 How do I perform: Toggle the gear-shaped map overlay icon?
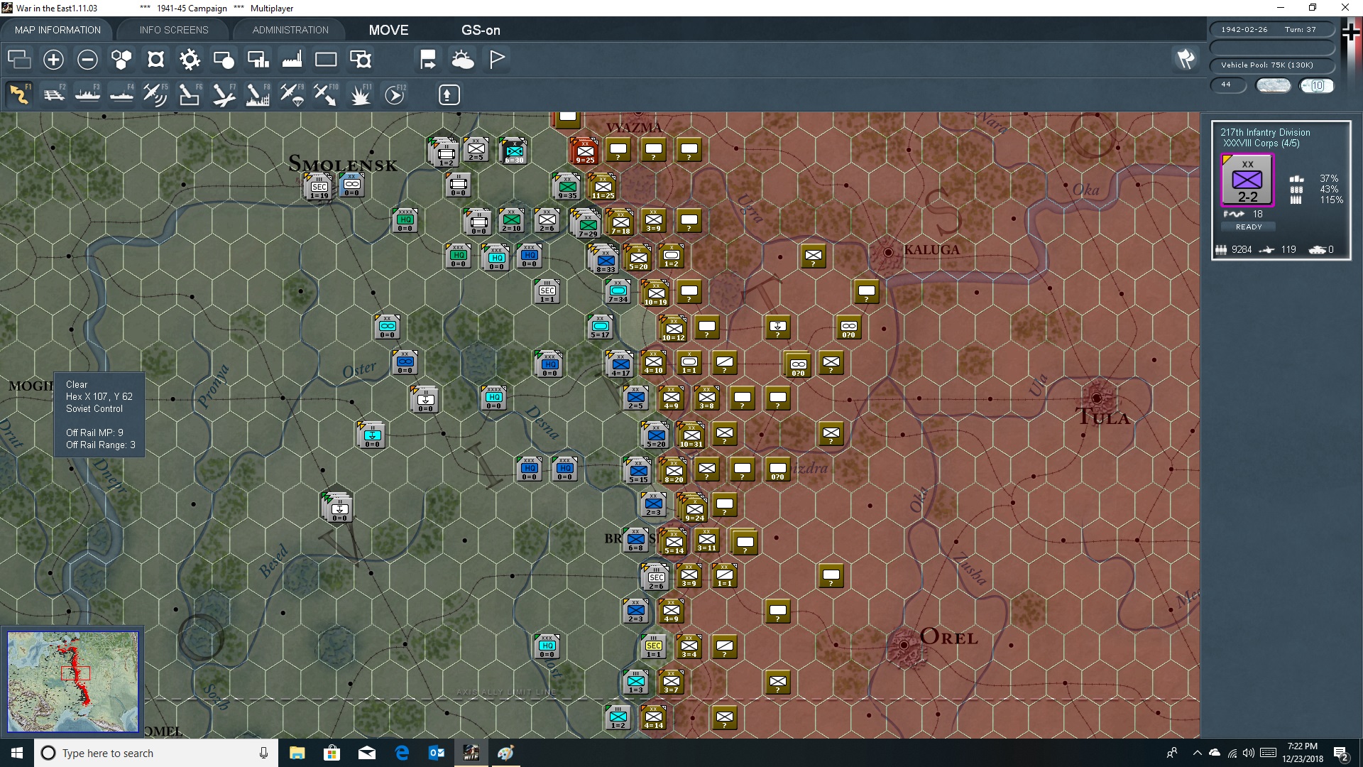tap(190, 60)
